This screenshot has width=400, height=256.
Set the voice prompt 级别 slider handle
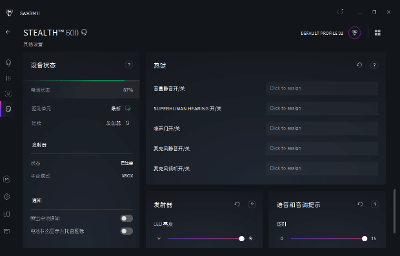coord(365,239)
